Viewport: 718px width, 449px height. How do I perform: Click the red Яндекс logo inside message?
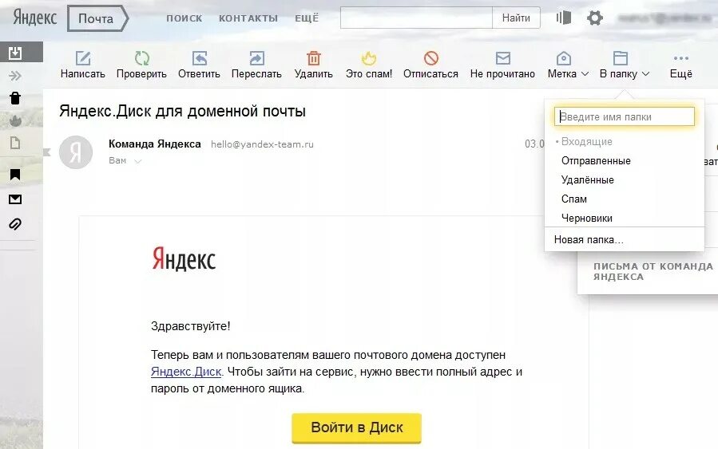(184, 259)
